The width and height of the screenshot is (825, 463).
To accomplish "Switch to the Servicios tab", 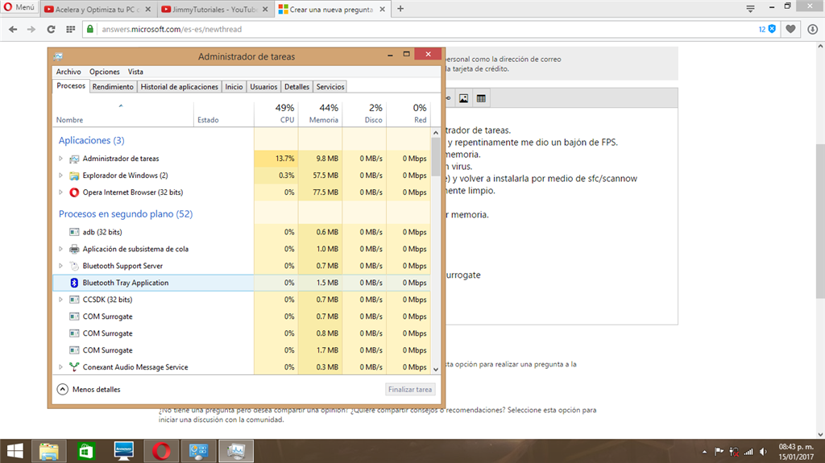I will coord(330,87).
